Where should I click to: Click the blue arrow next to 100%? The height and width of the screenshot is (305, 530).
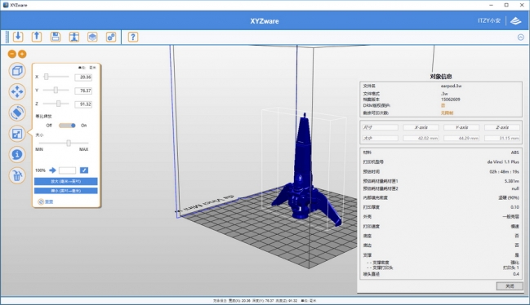point(52,170)
